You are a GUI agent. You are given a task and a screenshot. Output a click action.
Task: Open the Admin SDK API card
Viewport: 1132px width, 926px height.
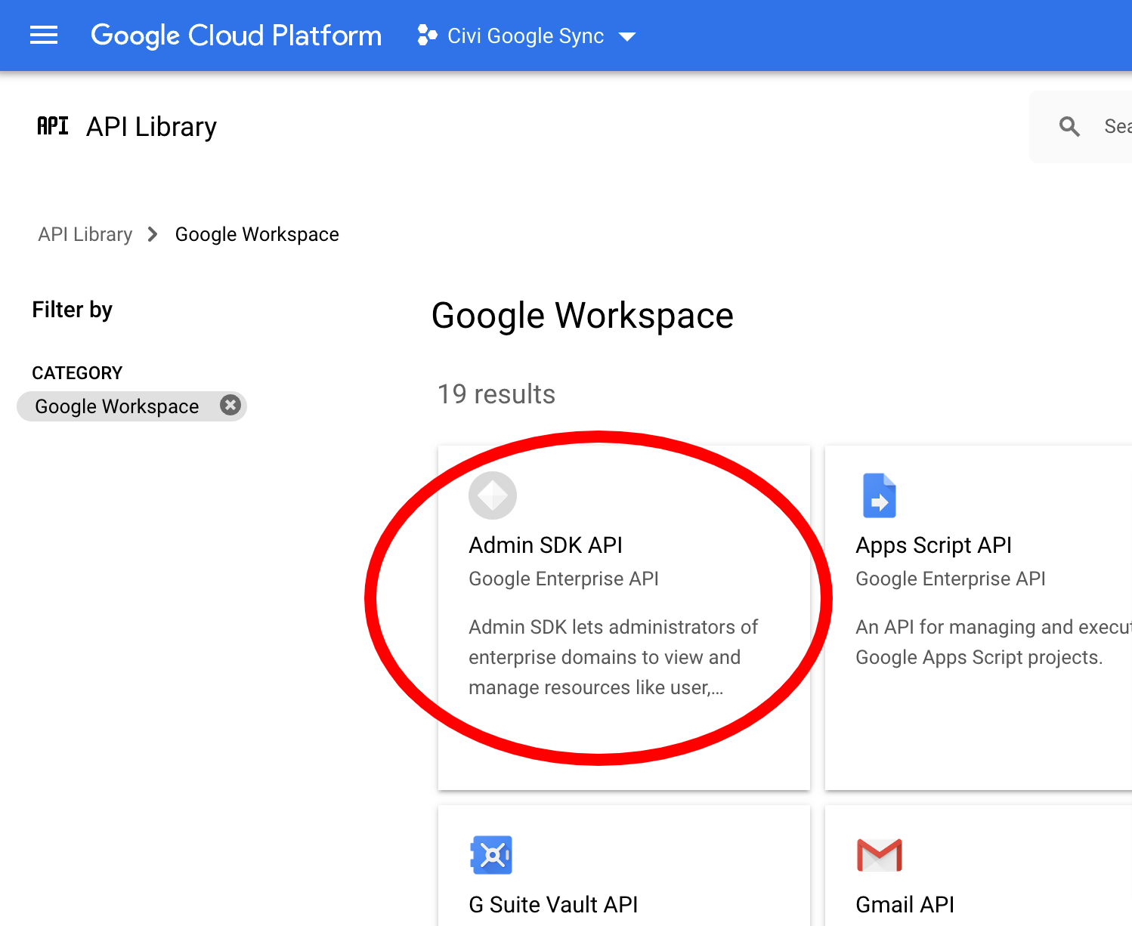[x=624, y=618]
